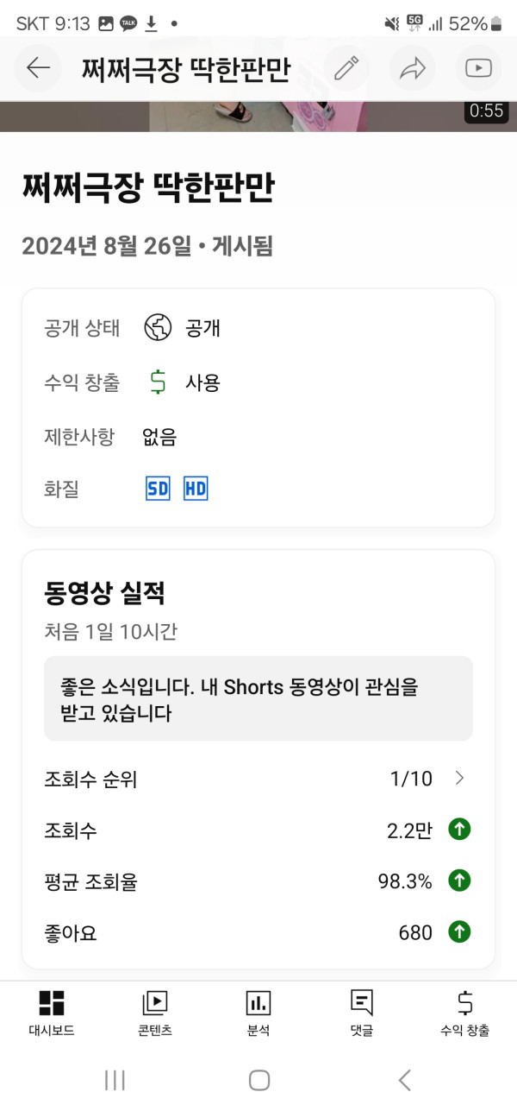
Task: Tap the globe public visibility icon
Action: (158, 328)
